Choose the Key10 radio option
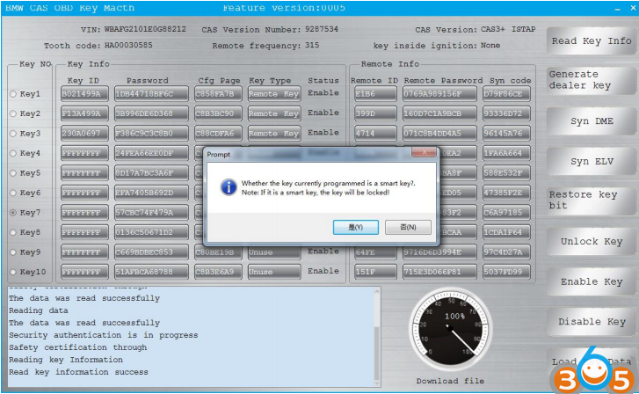 click(13, 273)
